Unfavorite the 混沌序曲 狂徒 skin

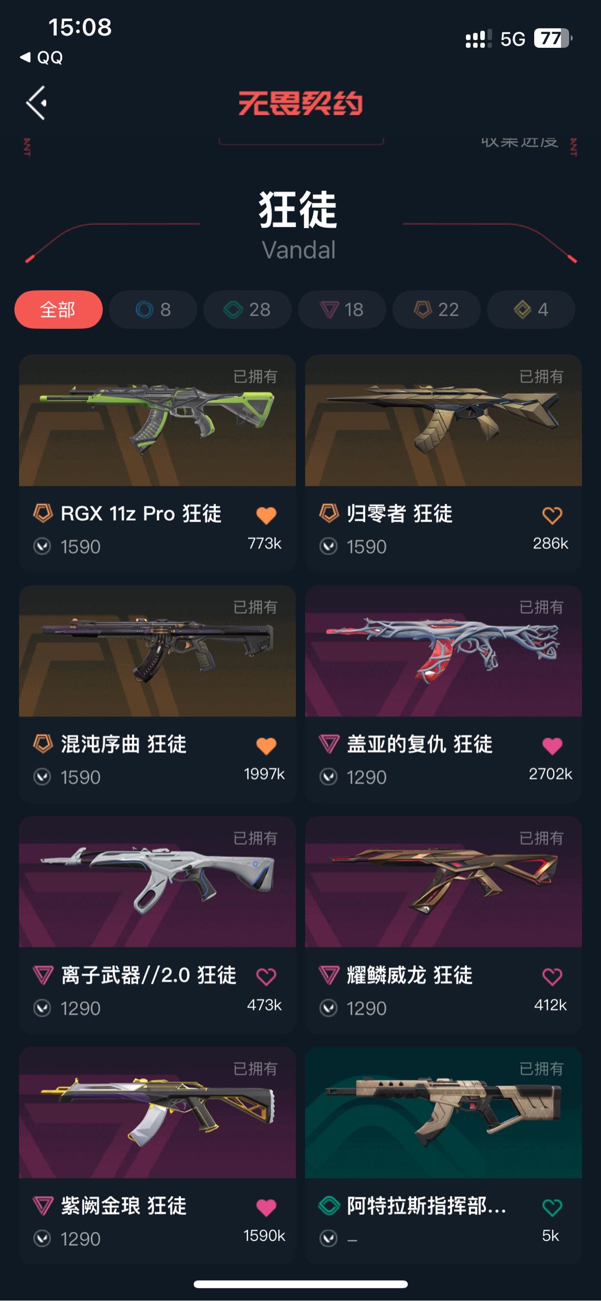pyautogui.click(x=266, y=746)
